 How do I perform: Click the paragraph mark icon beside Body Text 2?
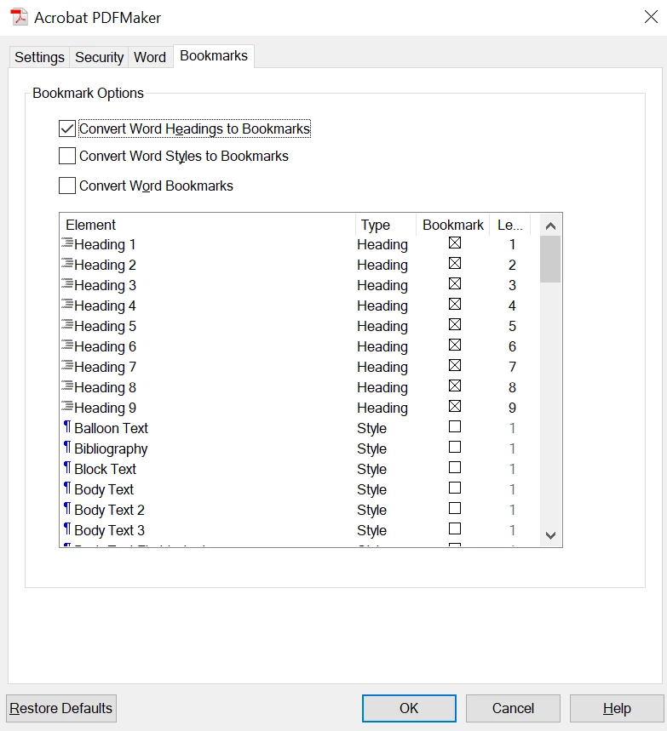coord(67,509)
